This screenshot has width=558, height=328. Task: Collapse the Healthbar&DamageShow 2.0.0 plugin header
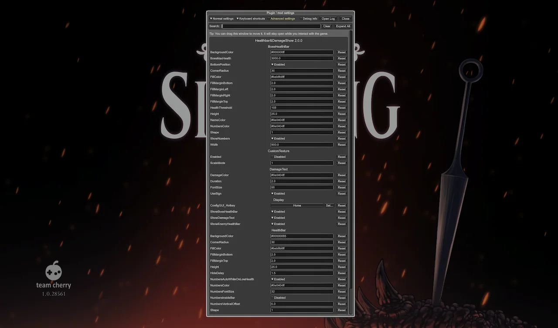279,41
